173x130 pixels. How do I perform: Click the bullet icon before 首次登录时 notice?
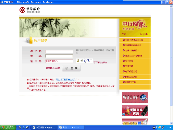click(28, 80)
